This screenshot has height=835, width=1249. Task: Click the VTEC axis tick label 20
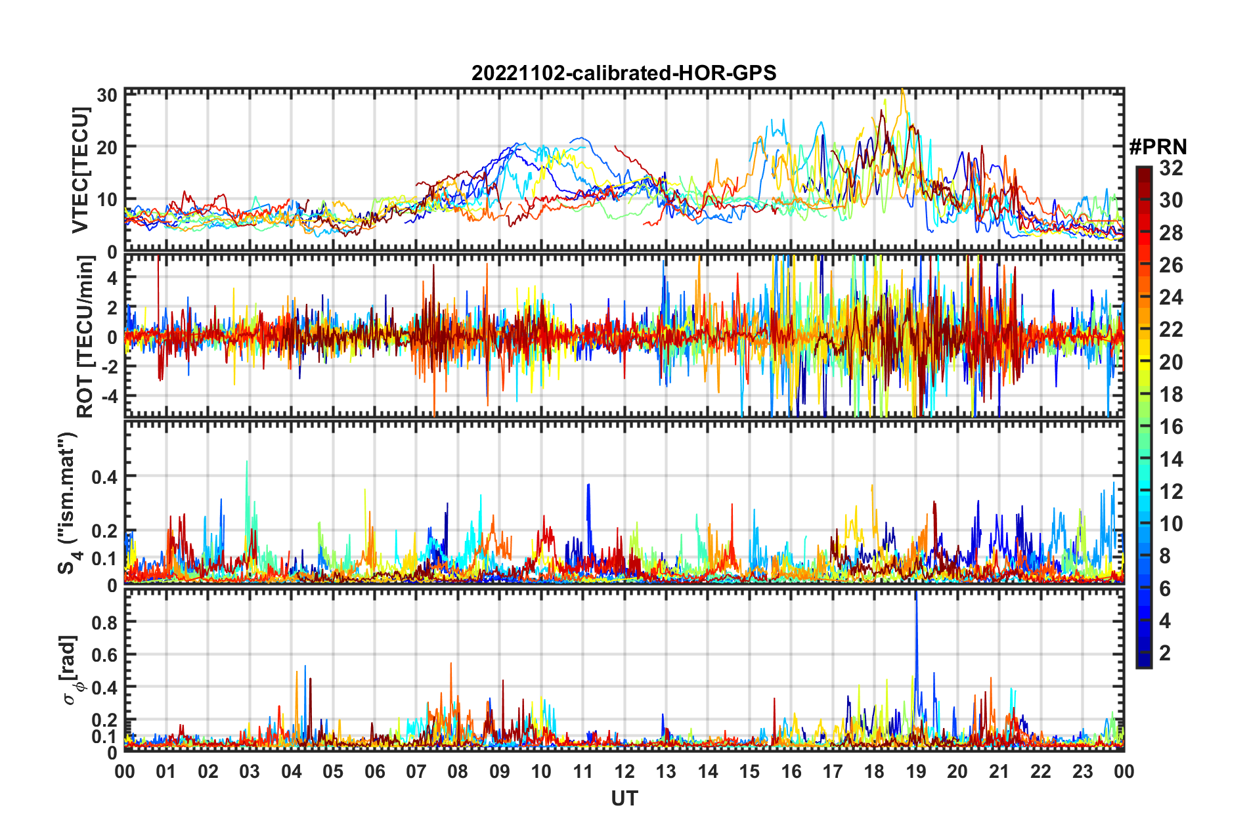coord(107,147)
